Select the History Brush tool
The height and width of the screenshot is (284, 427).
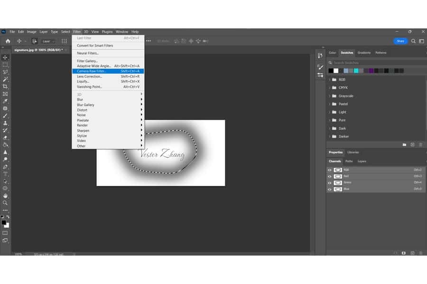tap(5, 131)
